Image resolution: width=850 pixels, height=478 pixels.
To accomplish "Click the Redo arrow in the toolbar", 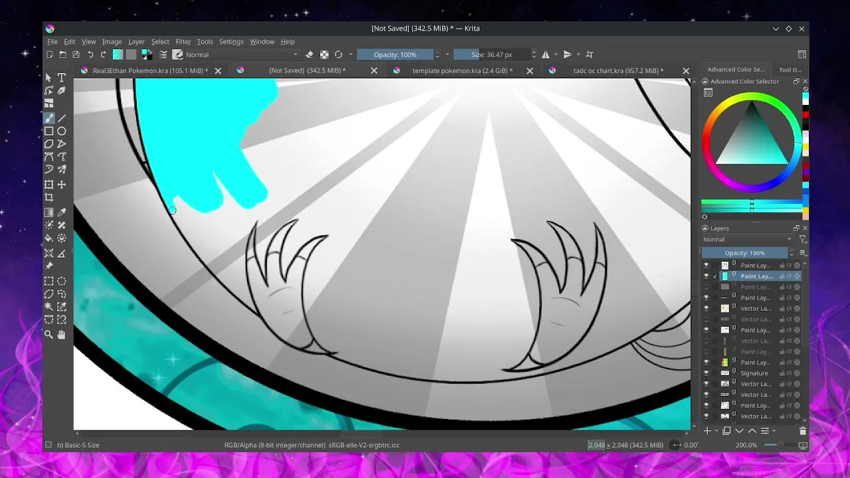I will 104,54.
